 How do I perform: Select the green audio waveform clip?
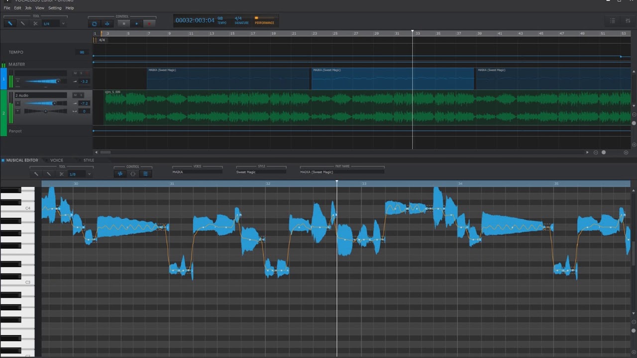click(x=368, y=107)
